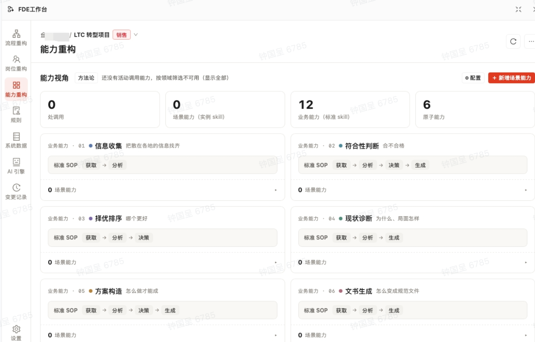Open the 场景能力（实例 skill） stat card
This screenshot has width=535, height=342.
(x=225, y=109)
